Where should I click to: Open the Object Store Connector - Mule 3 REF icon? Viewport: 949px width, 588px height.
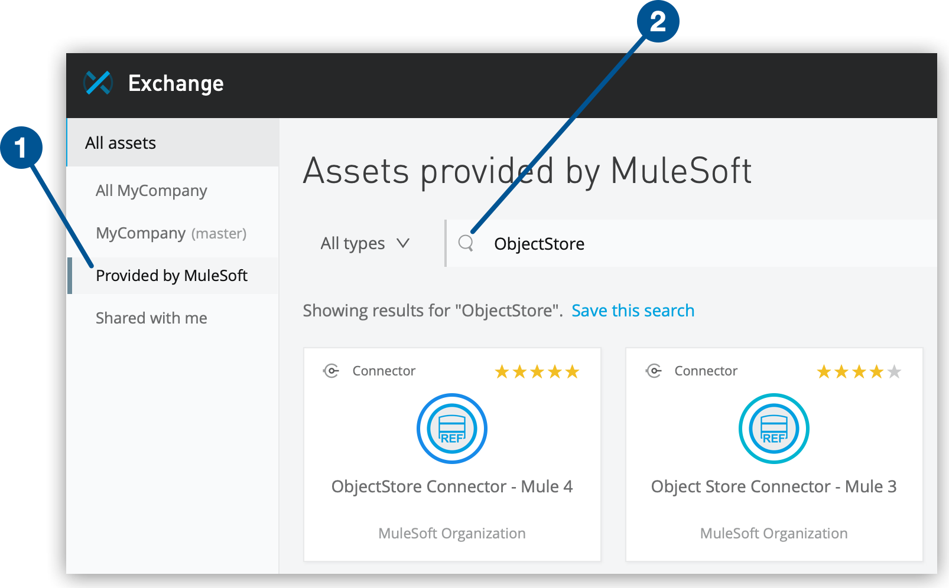click(x=773, y=429)
